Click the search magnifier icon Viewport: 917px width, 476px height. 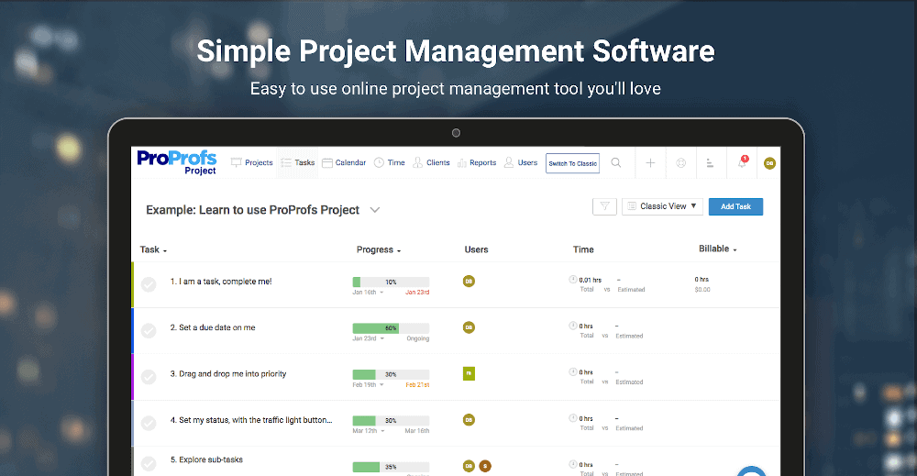(x=616, y=163)
